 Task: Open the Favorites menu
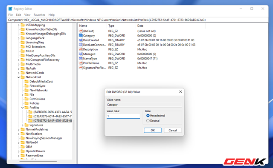(x=39, y=15)
